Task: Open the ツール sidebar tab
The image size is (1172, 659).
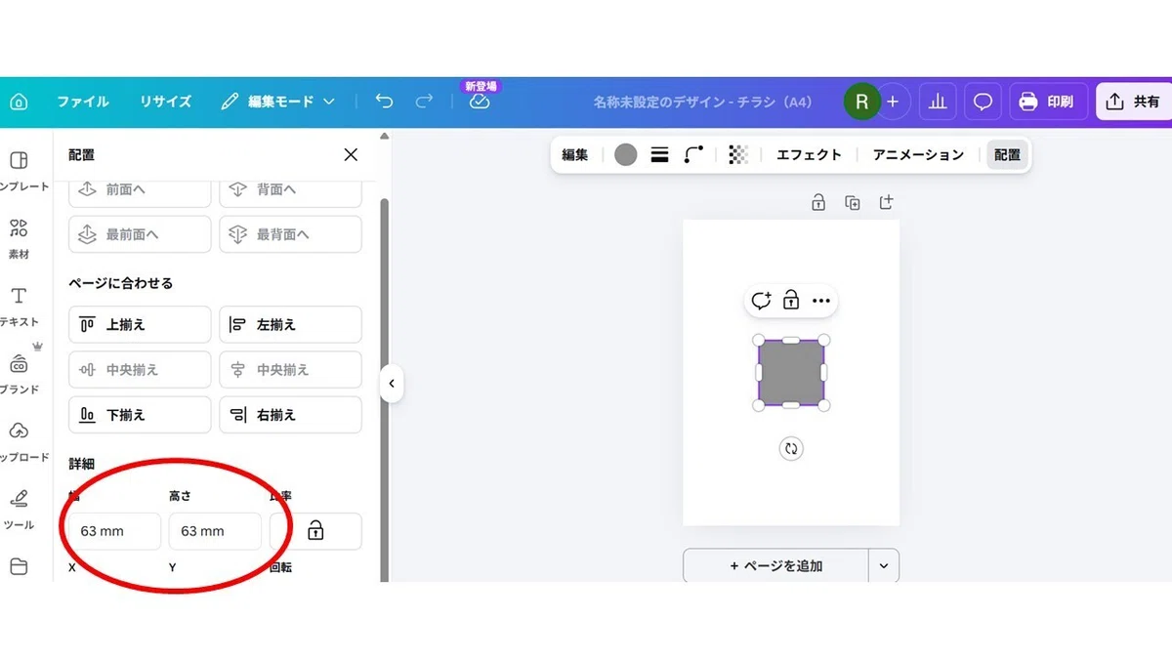Action: click(19, 509)
